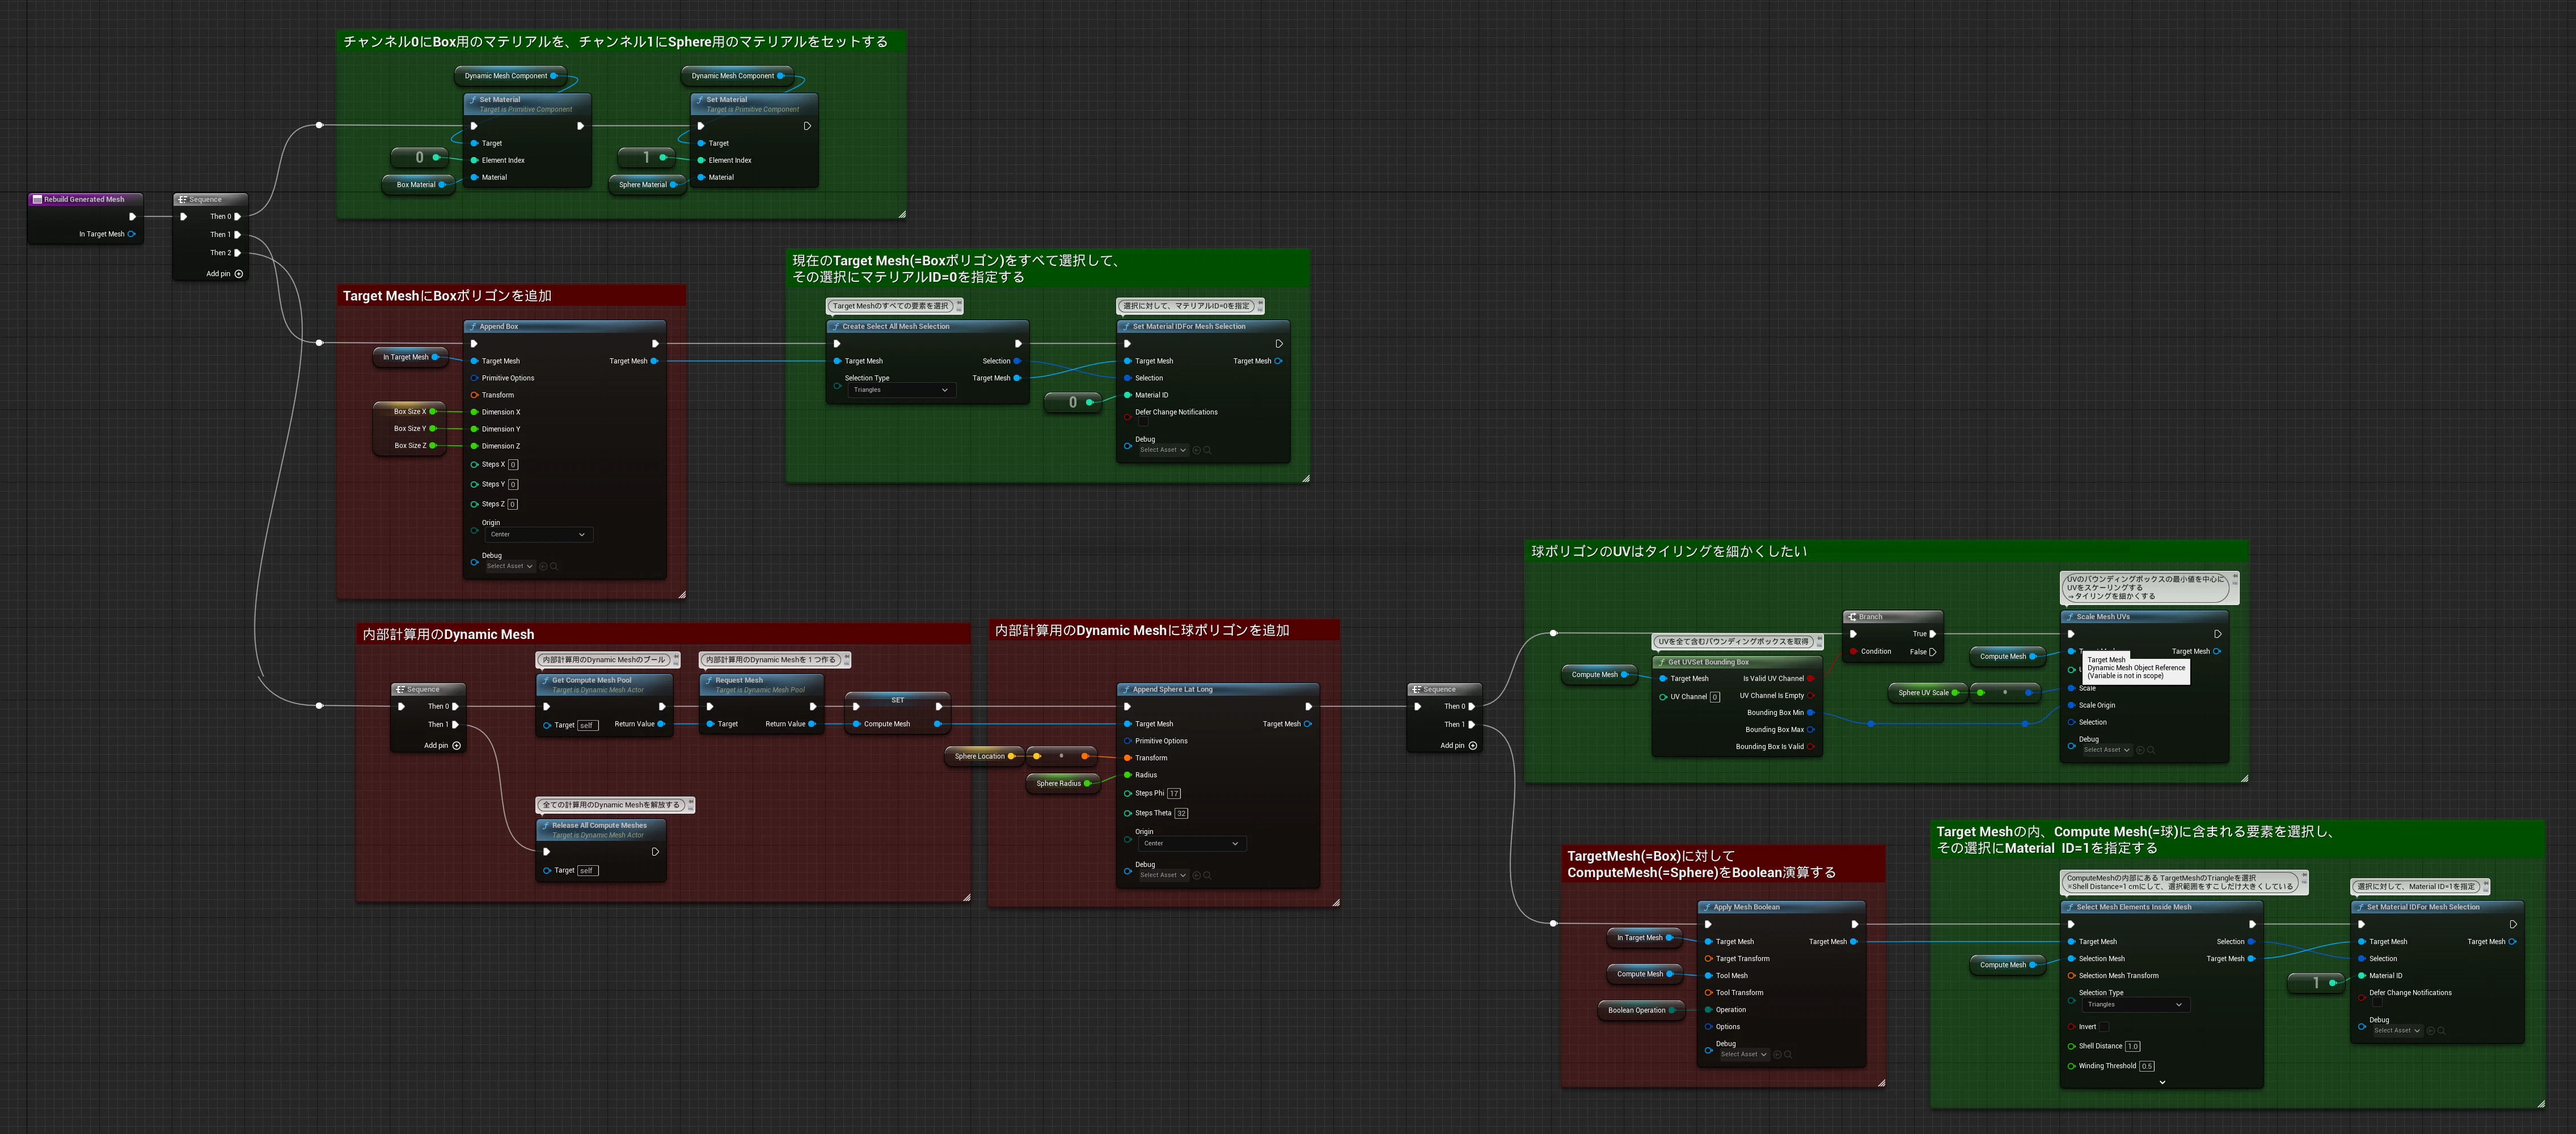Image resolution: width=2576 pixels, height=1134 pixels.
Task: Click the Steps Theta value field showing 32
Action: (1181, 814)
